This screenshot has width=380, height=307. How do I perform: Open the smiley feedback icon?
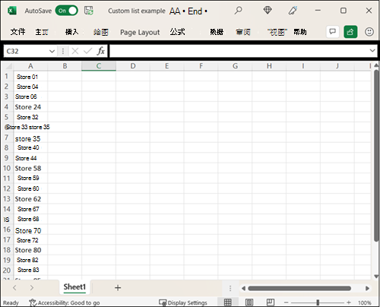click(369, 32)
